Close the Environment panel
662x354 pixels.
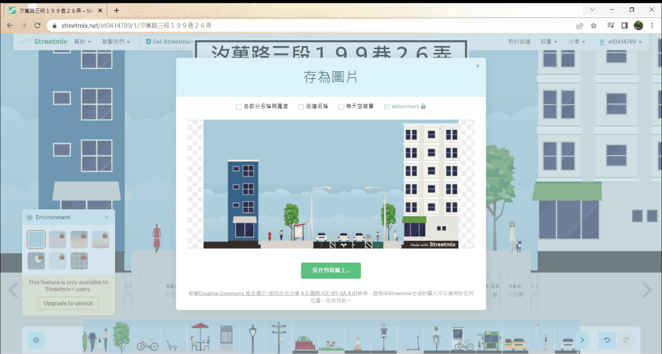(107, 217)
